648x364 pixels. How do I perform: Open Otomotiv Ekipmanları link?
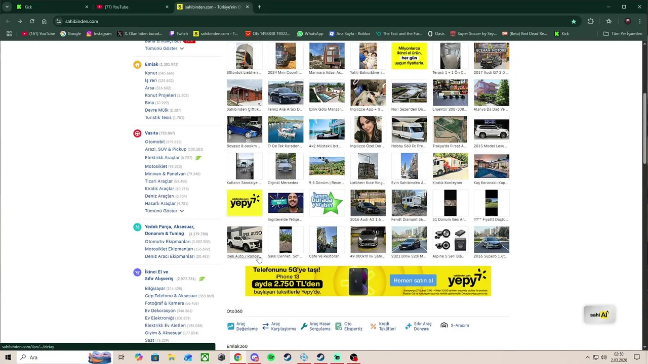[168, 242]
